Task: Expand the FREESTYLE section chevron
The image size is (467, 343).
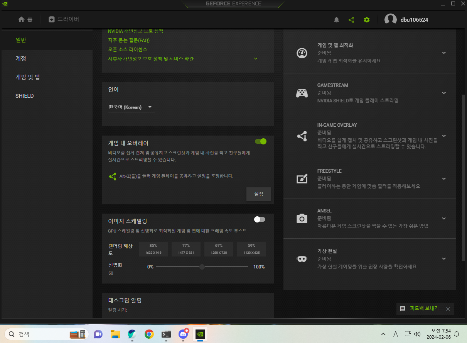Action: click(x=444, y=179)
